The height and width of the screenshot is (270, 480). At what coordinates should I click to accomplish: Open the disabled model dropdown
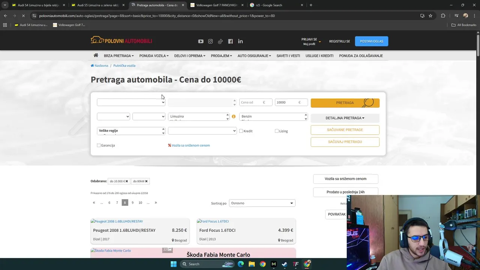pyautogui.click(x=202, y=102)
